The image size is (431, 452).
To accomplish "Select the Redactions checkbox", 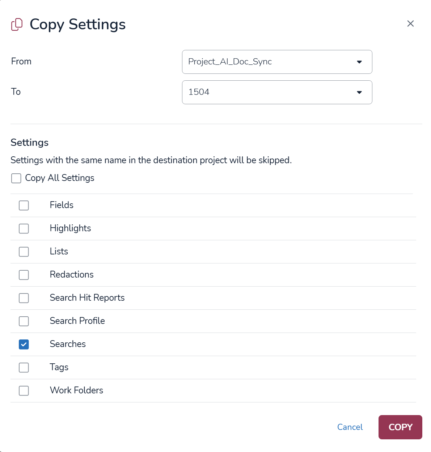I will (24, 275).
